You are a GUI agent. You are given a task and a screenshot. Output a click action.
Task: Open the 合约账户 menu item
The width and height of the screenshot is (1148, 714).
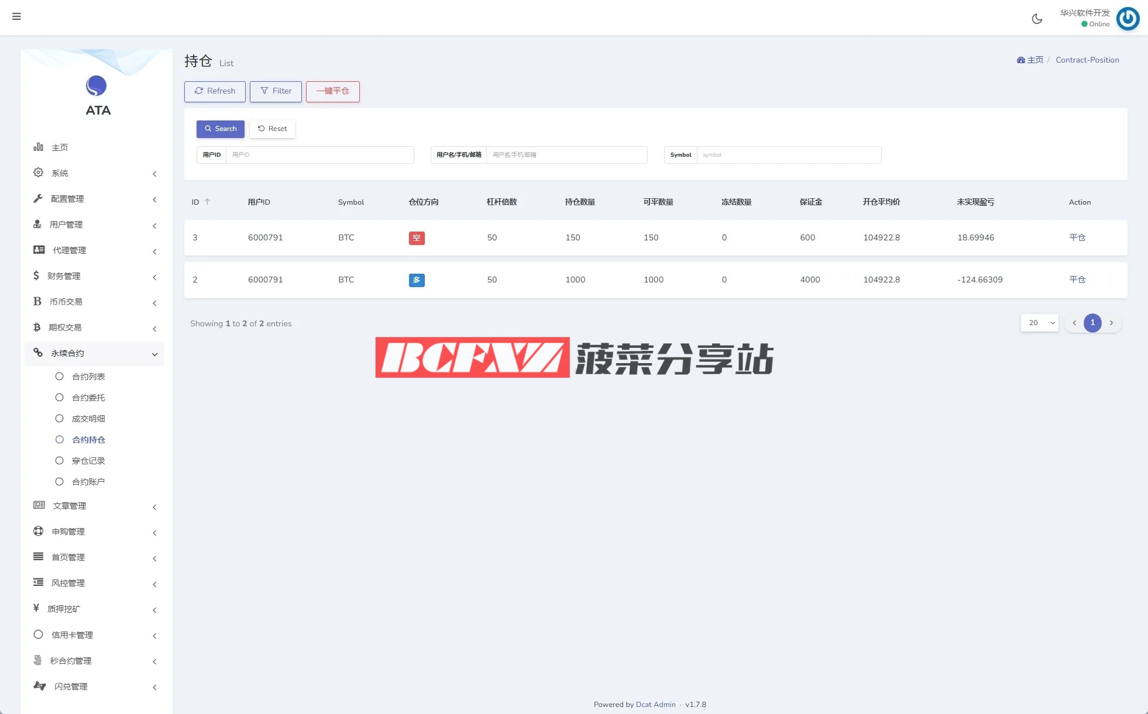click(88, 482)
